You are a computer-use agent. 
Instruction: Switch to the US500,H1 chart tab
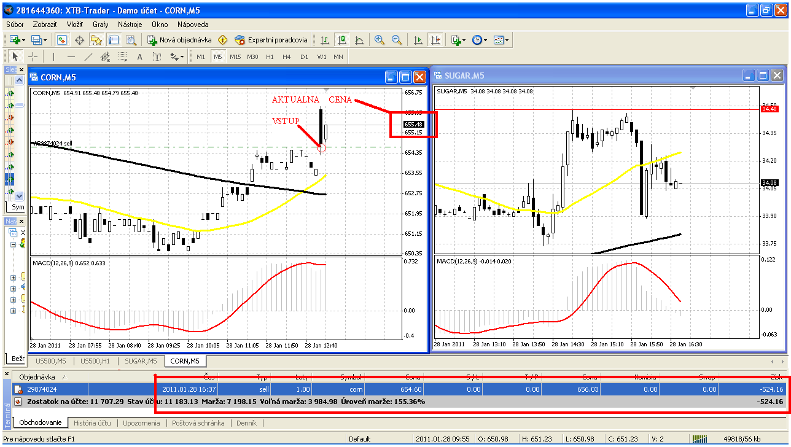coord(95,361)
